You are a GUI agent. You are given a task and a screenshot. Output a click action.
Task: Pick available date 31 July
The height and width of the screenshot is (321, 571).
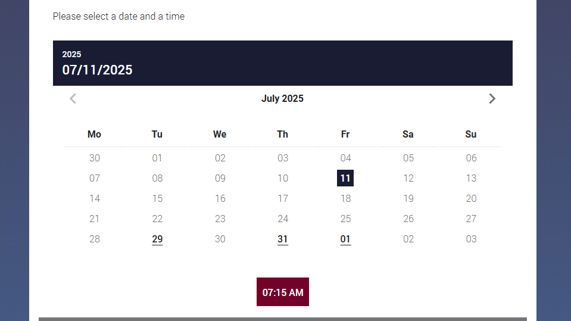[x=283, y=239]
